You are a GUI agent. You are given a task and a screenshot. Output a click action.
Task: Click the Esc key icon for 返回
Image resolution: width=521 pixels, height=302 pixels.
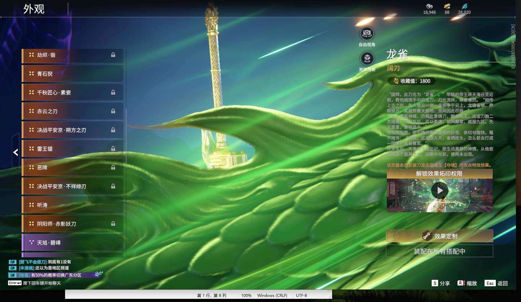tap(490, 283)
